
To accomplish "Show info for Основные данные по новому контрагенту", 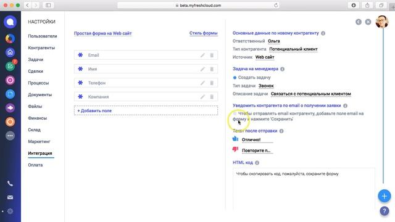I will coord(323,33).
